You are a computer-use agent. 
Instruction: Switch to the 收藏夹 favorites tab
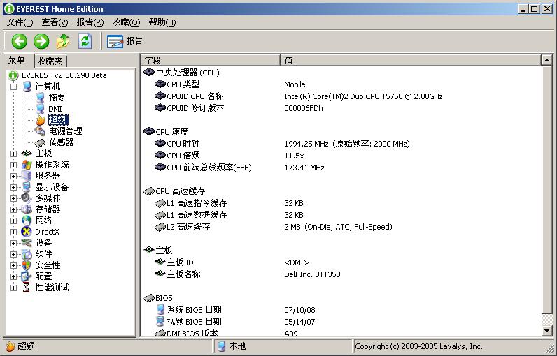pyautogui.click(x=50, y=61)
